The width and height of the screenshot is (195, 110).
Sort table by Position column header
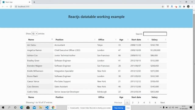tap(75, 40)
